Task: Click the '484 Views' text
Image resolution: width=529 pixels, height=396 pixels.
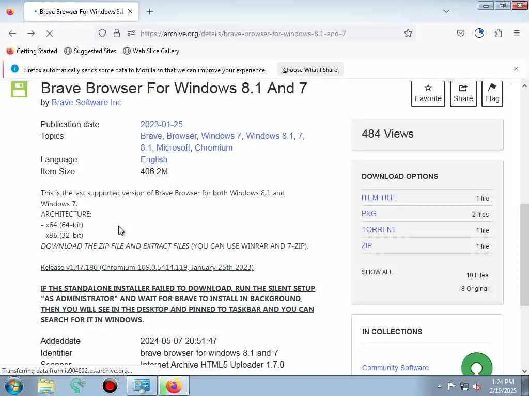Action: point(387,134)
